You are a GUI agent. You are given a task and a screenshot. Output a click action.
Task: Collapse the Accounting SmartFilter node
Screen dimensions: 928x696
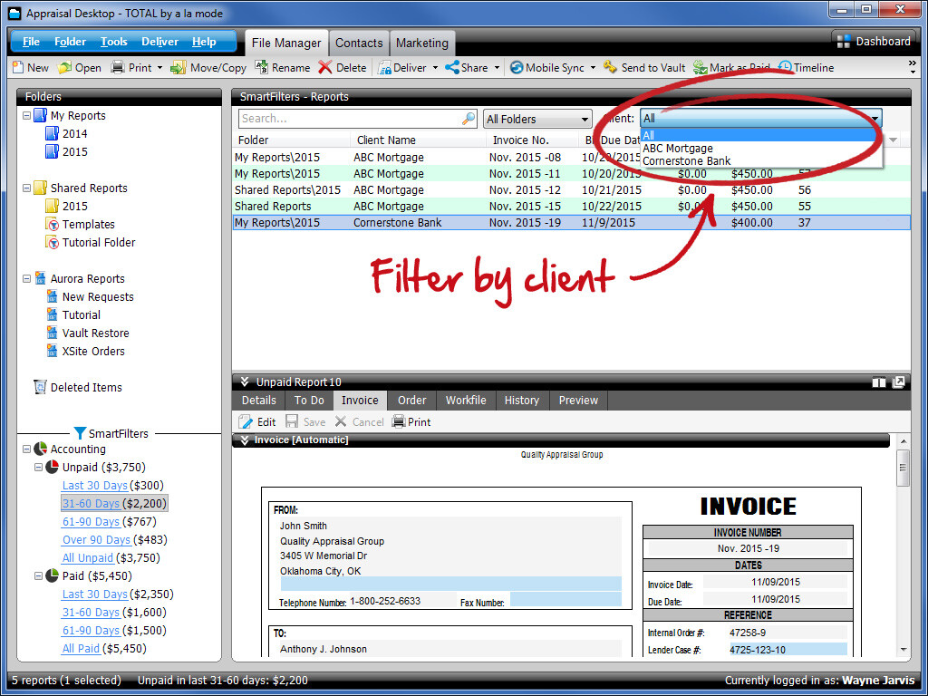click(x=26, y=449)
